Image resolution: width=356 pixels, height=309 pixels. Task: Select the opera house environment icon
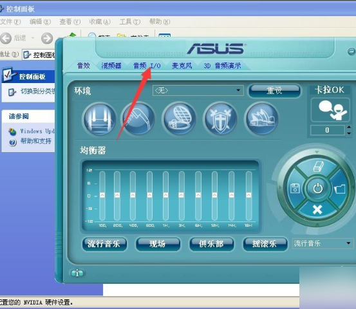click(x=262, y=119)
